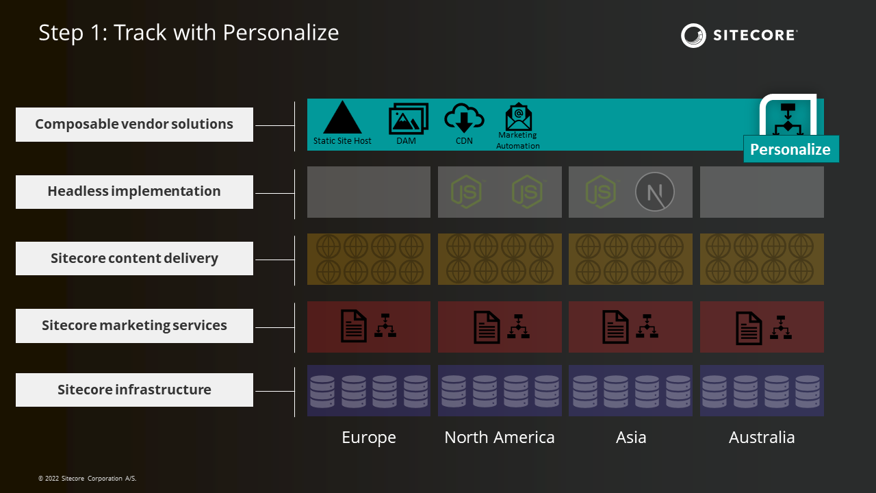
Task: Select the Marketing Automation envelope icon
Action: pyautogui.click(x=518, y=116)
